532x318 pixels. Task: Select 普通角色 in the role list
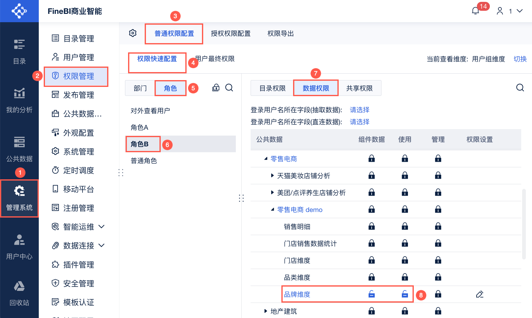pos(144,161)
